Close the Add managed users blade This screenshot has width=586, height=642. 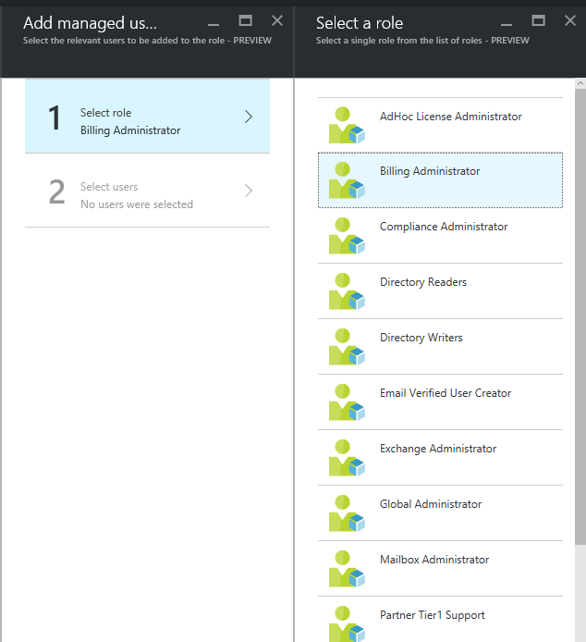[277, 20]
